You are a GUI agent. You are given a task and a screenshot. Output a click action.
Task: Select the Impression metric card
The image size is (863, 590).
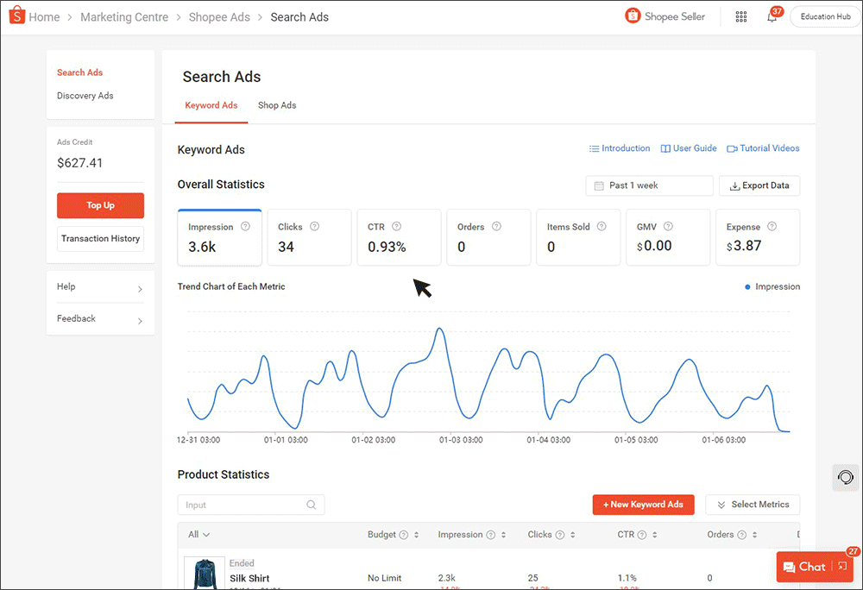pos(219,237)
